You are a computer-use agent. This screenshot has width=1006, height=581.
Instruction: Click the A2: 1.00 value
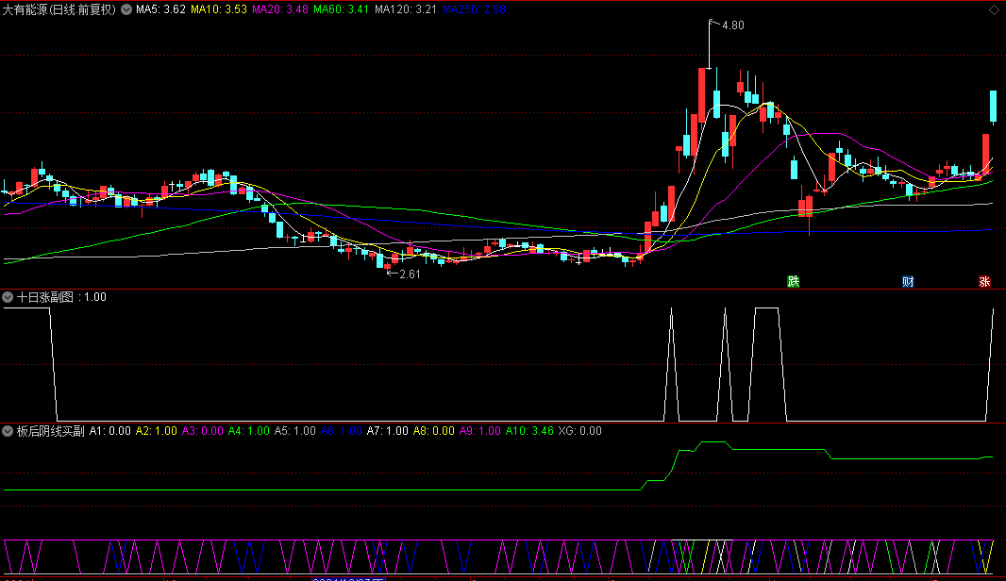156,431
